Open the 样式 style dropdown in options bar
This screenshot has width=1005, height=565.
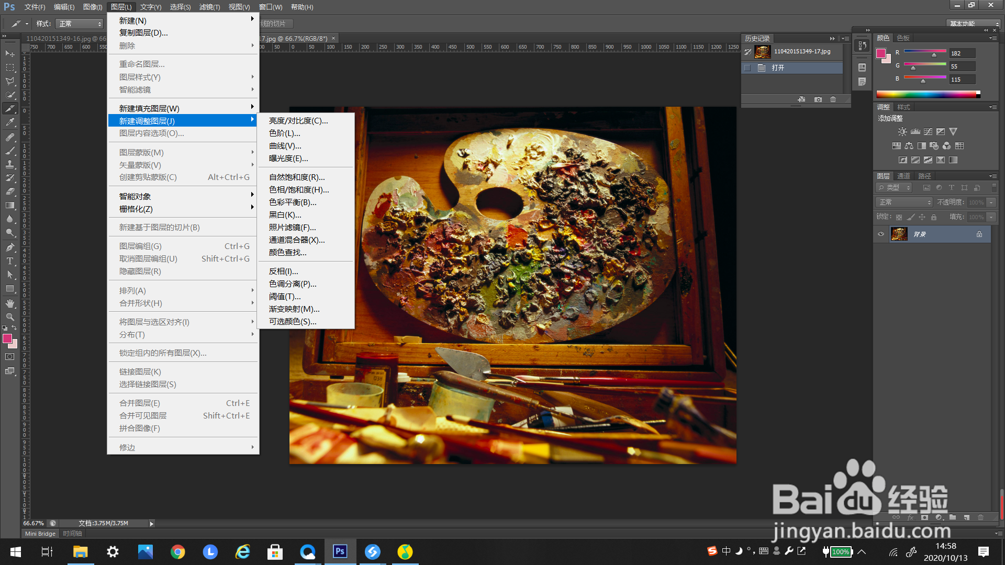[x=80, y=24]
